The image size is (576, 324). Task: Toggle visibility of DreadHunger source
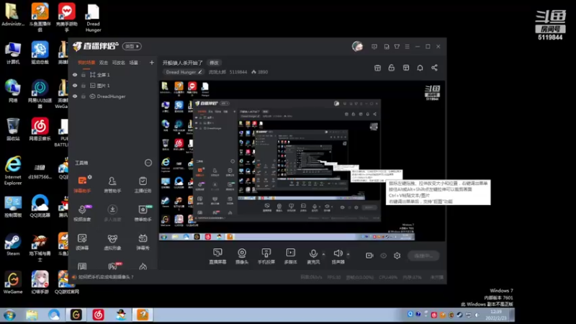point(75,96)
